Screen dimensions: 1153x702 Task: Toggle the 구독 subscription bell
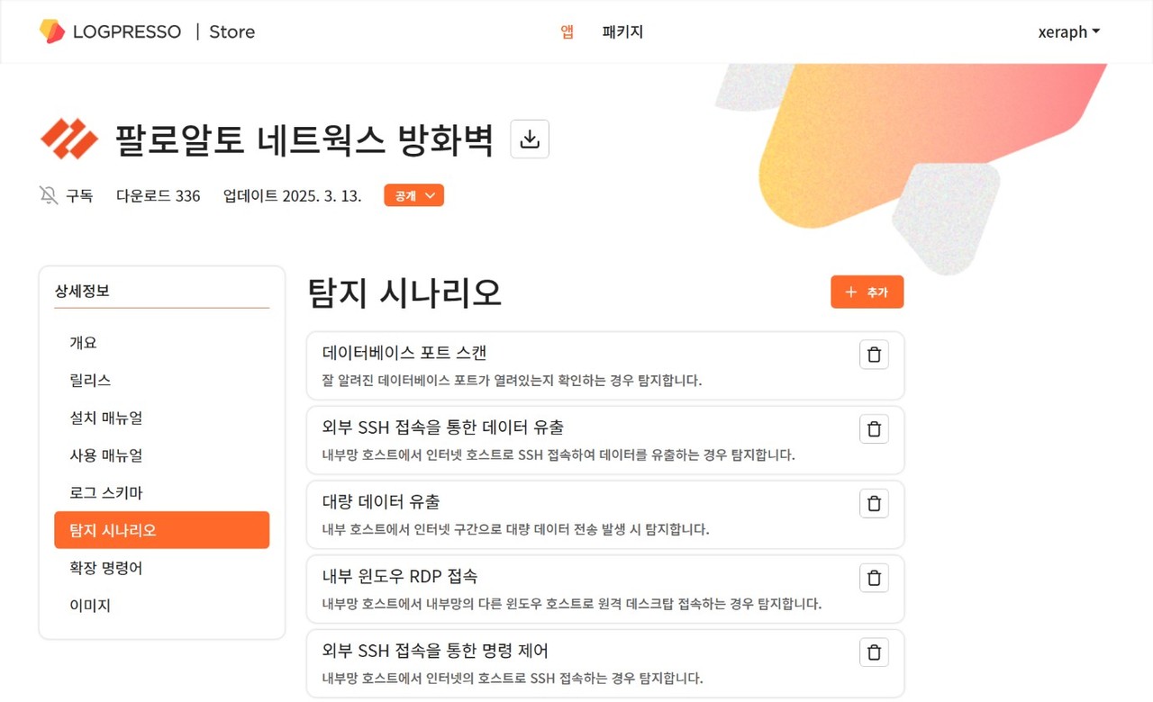click(x=66, y=195)
